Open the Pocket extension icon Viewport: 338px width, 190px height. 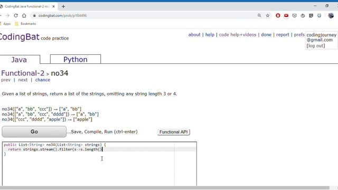[295, 15]
